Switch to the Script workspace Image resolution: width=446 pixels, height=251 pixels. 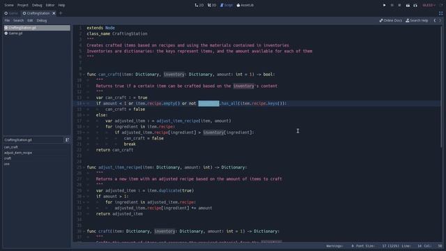(226, 5)
